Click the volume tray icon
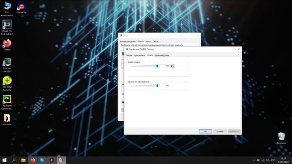Screen dimensions: 292x164 268,160
